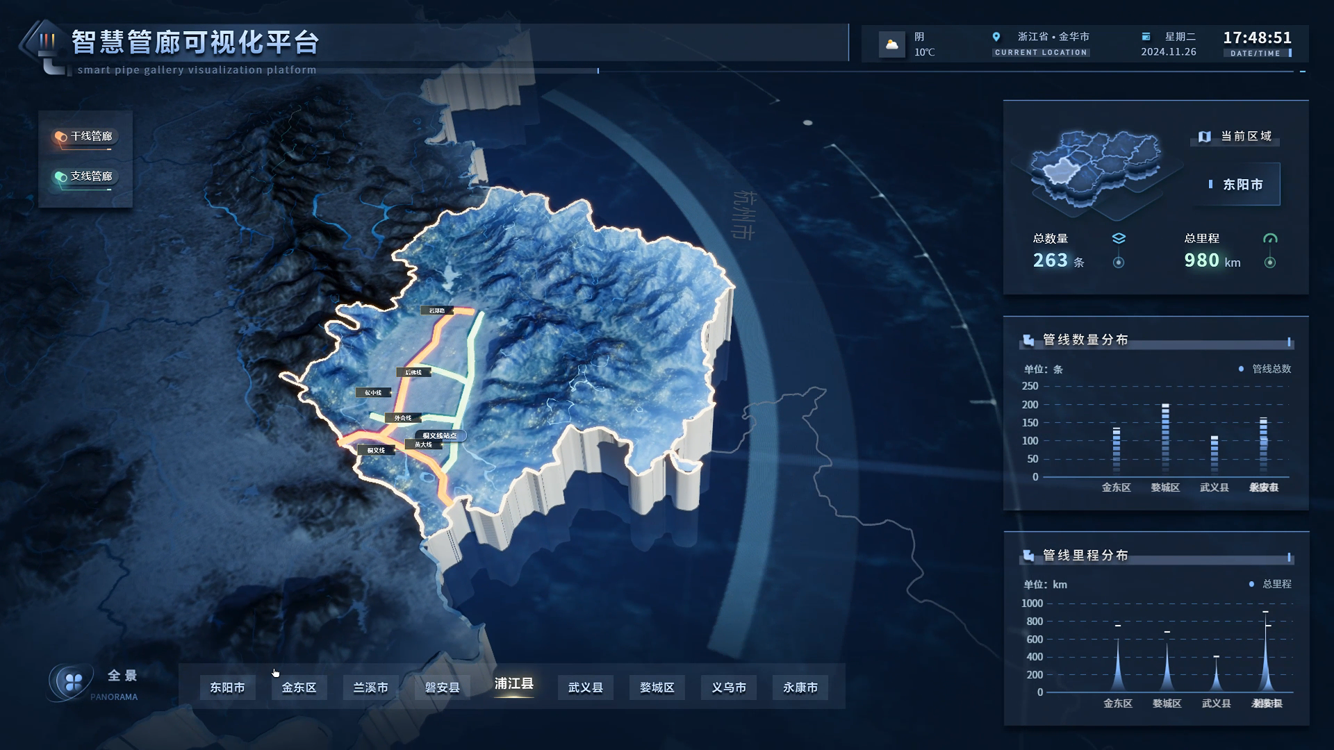Click the gauge icon above 总里程

coord(1270,239)
